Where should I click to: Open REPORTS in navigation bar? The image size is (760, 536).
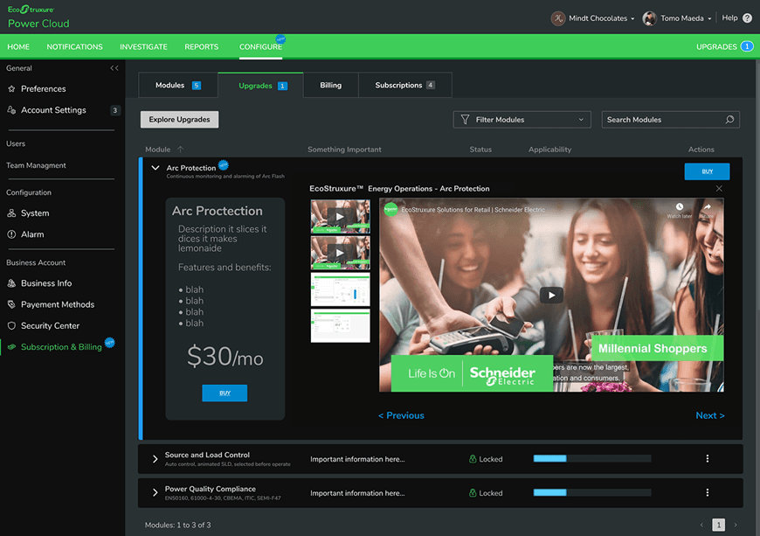(202, 46)
